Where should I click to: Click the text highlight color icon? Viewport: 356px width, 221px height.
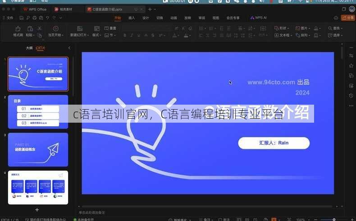(186, 36)
